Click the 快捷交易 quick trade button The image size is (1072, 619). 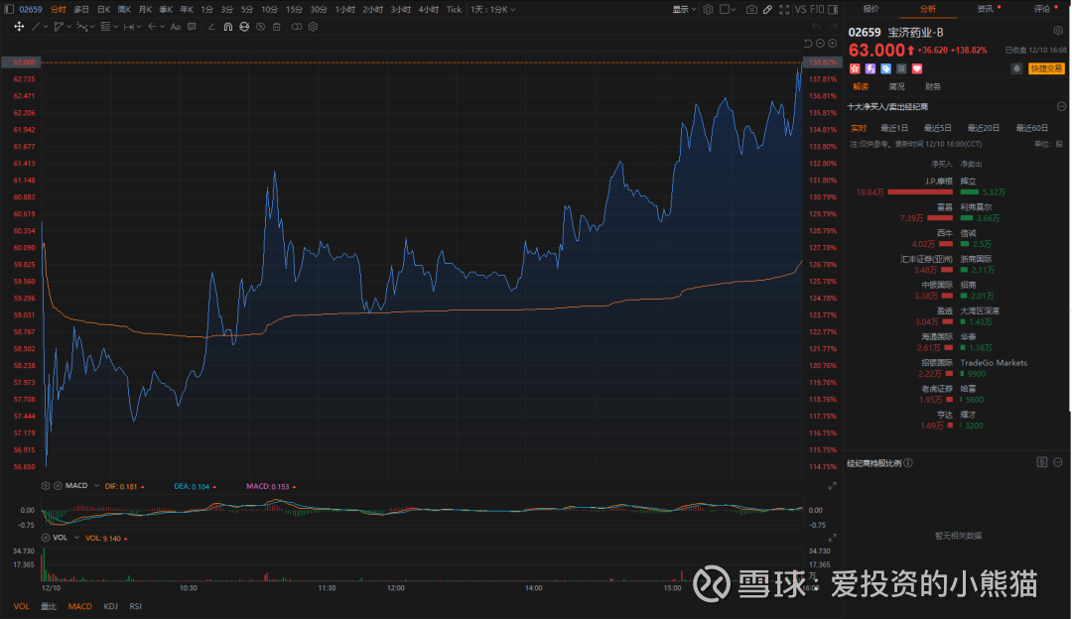tap(1046, 68)
